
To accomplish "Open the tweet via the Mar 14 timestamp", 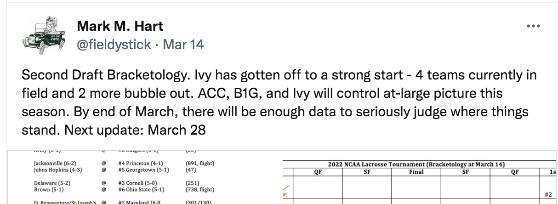I will point(183,44).
